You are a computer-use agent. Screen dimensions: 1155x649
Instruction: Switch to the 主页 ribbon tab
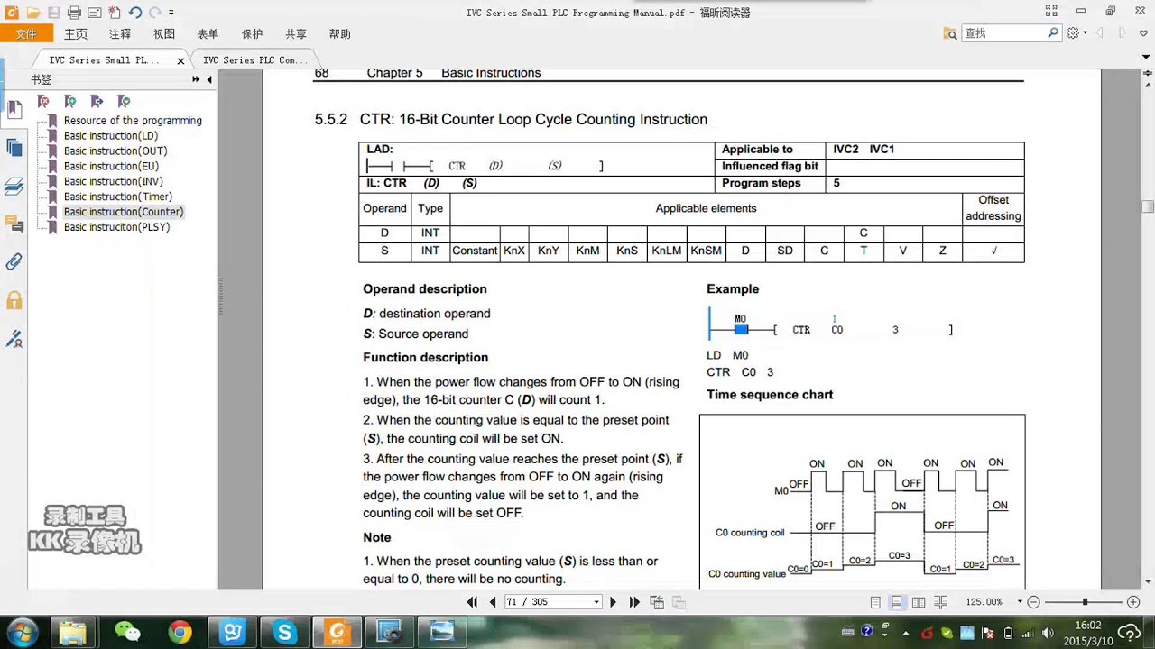point(76,34)
